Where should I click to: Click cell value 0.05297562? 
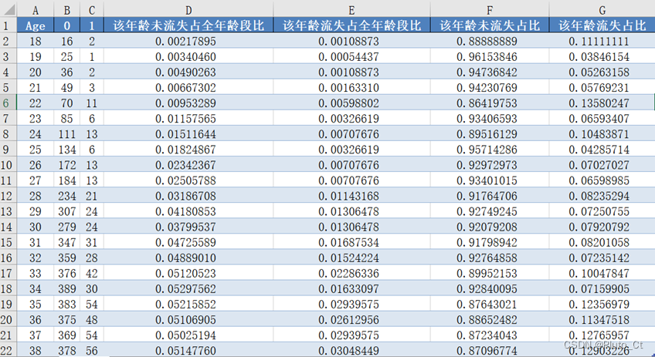(188, 288)
